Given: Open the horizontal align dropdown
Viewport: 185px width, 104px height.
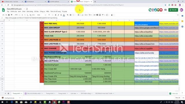Looking at the screenshot, I should coord(79,15).
